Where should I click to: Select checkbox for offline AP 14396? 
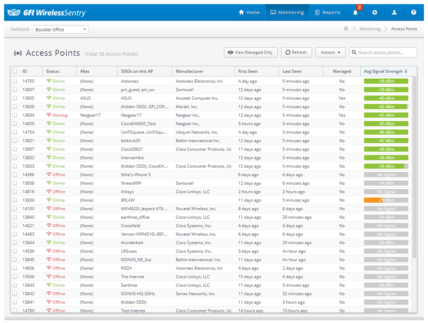coord(15,174)
